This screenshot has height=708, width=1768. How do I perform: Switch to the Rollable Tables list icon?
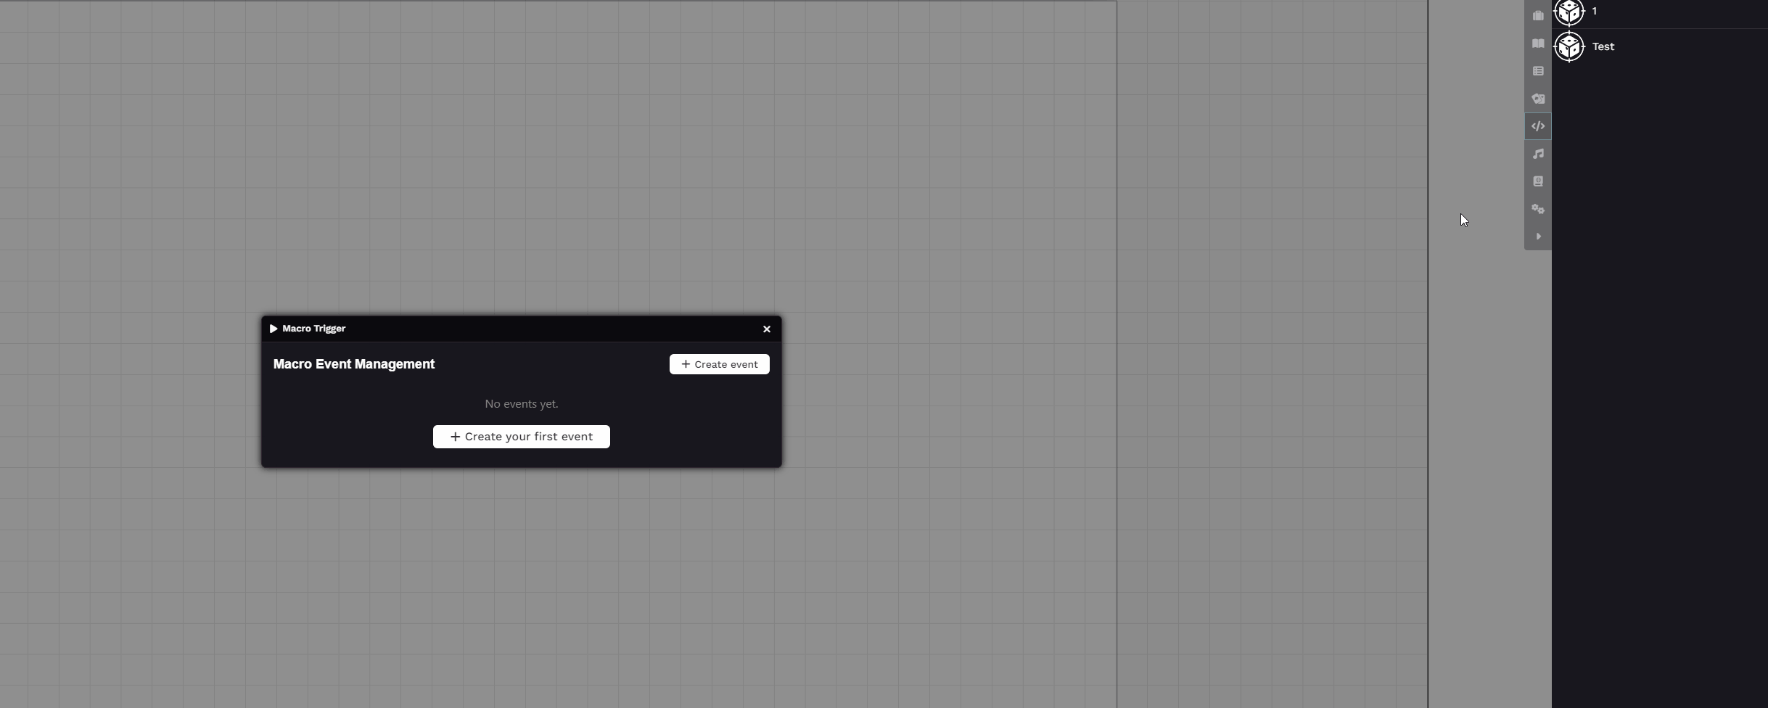tap(1537, 71)
